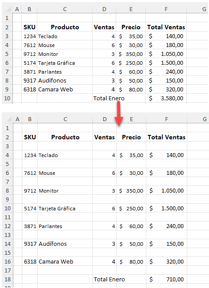This screenshot has height=288, width=209.
Task: Select row header 8 beside Monitor
Action: coord(8,191)
